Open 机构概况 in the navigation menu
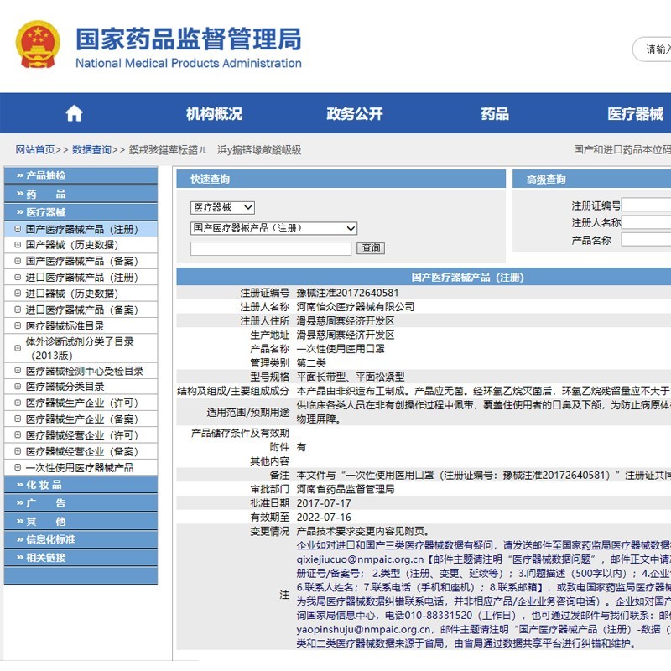Screen dimensions: 671x671 (214, 114)
